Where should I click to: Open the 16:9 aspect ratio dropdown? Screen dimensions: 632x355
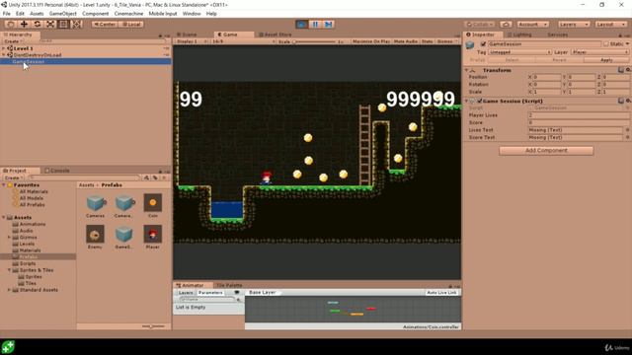tap(243, 41)
